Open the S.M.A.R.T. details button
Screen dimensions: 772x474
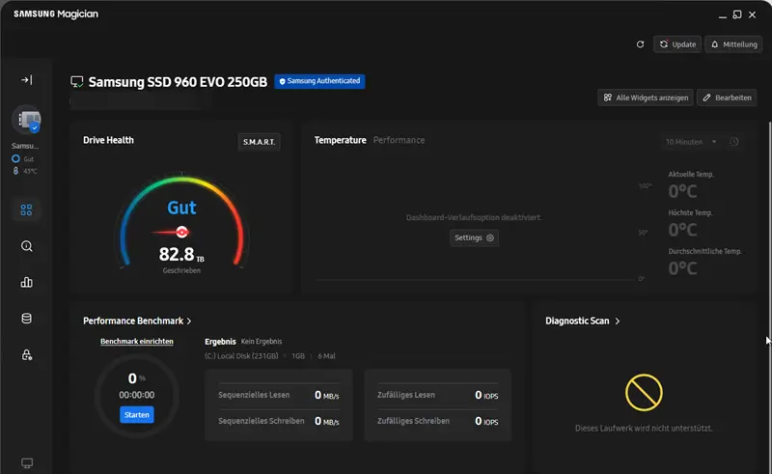click(x=259, y=142)
